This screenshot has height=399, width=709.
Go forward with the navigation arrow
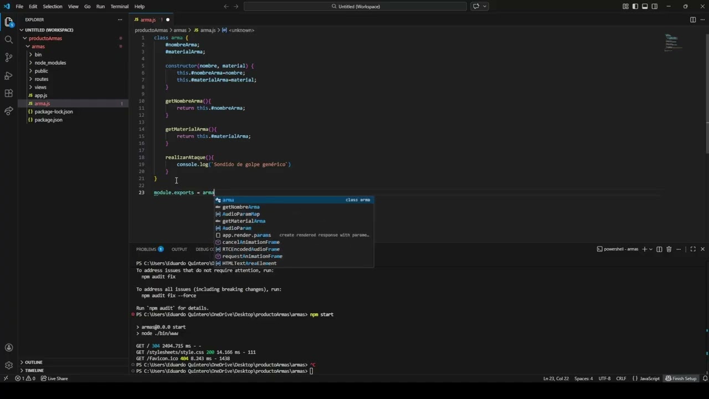coord(237,6)
